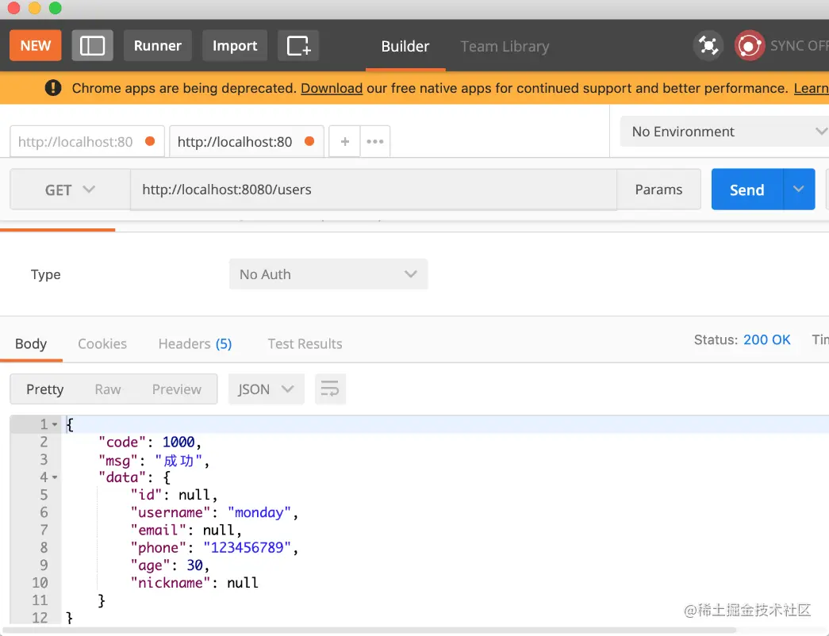Viewport: 829px width, 636px height.
Task: Switch to Builder tab
Action: (405, 47)
